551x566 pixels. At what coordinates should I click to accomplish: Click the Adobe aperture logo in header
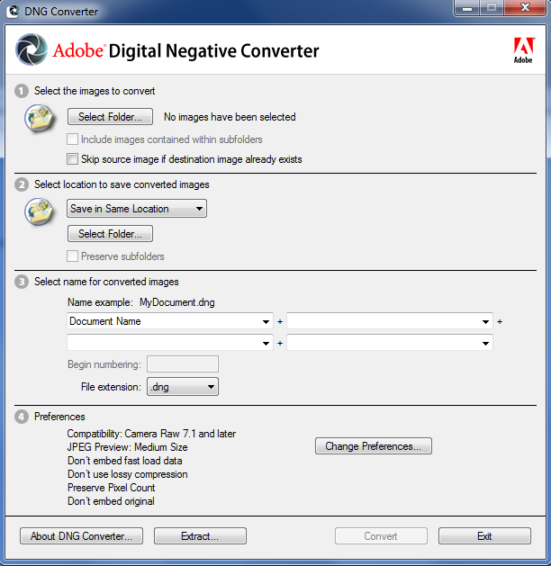[x=32, y=49]
